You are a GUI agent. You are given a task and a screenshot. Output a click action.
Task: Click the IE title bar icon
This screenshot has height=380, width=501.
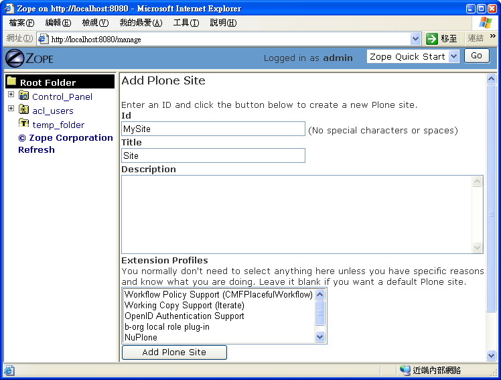pyautogui.click(x=9, y=8)
